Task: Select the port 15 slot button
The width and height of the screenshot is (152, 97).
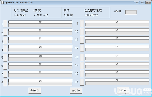Action: click(x=82, y=74)
